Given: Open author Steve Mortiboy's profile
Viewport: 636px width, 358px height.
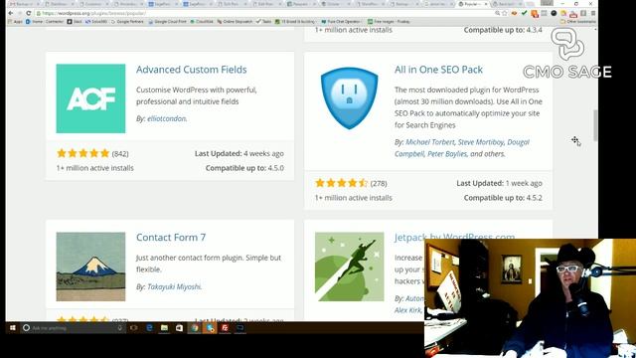Looking at the screenshot, I should pyautogui.click(x=481, y=142).
